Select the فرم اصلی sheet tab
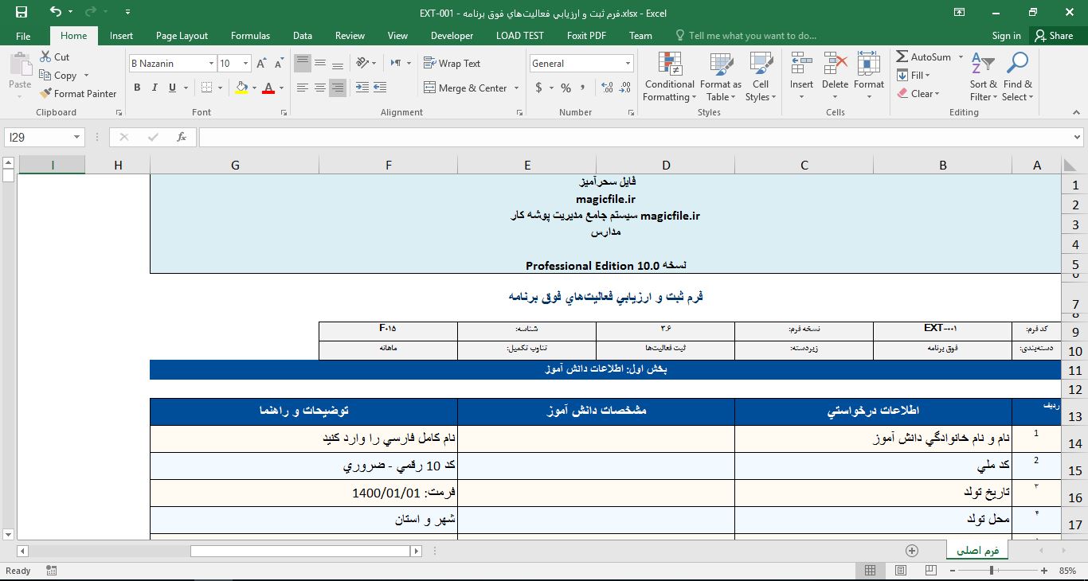Image resolution: width=1088 pixels, height=581 pixels. [976, 549]
